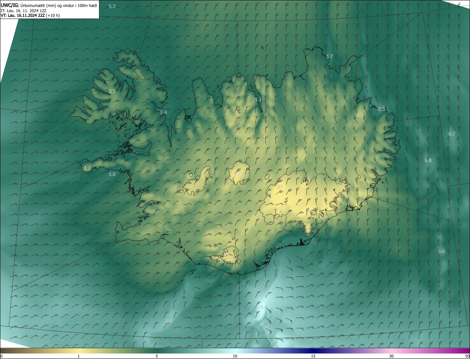
Task: Click the 6.8 value label over the eastern sea
Action: [x=428, y=160]
